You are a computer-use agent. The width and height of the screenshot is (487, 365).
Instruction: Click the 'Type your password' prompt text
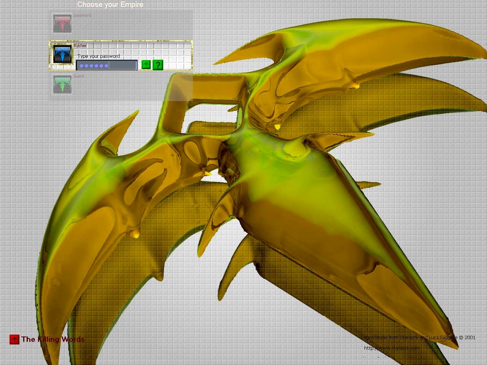[x=99, y=56]
